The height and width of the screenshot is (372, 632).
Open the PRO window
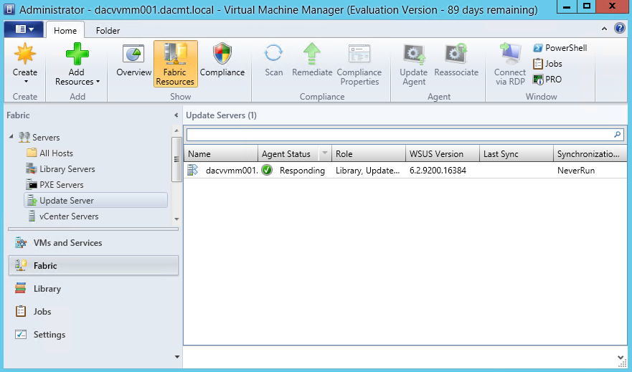547,80
